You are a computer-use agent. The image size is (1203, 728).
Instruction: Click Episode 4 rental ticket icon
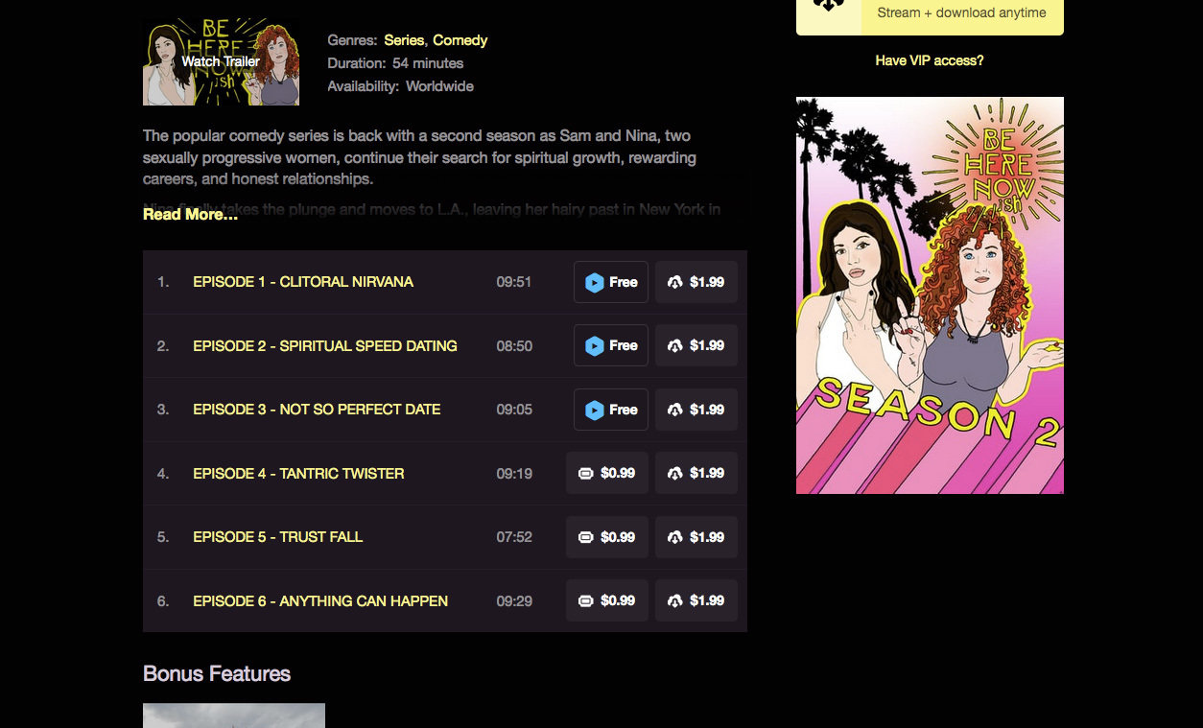pyautogui.click(x=585, y=474)
